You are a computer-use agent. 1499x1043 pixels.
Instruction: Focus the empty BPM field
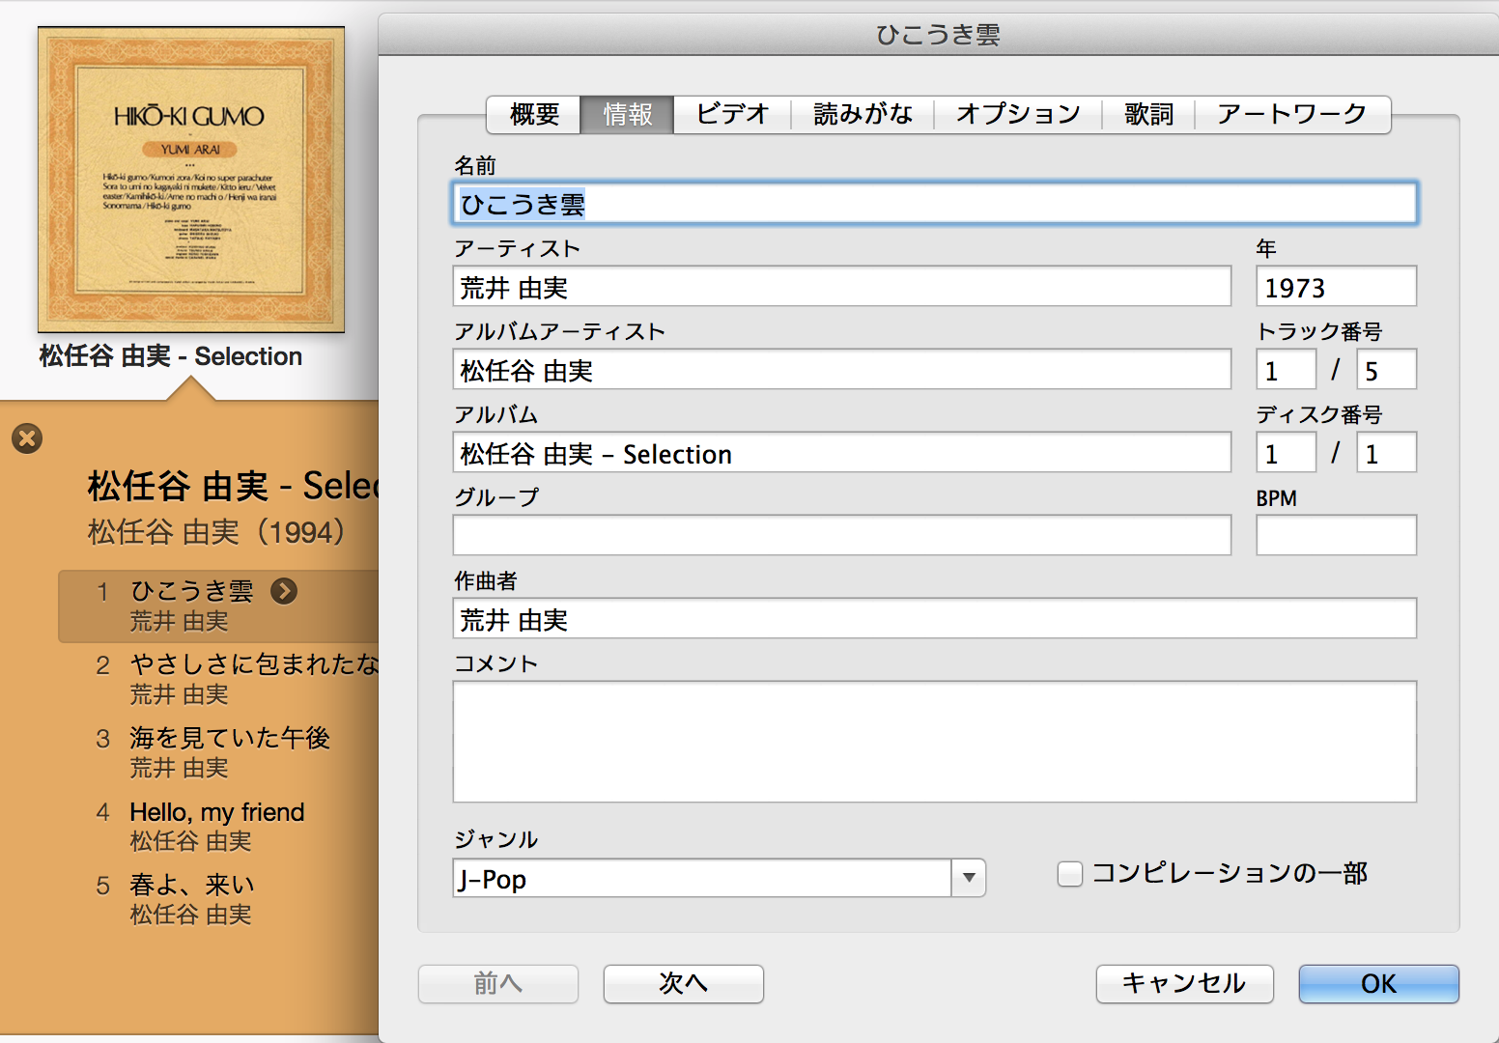point(1336,535)
